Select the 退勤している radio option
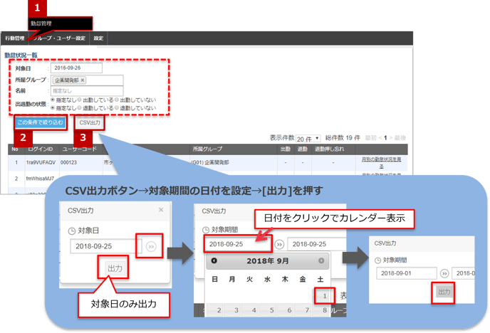The height and width of the screenshot is (333, 490). tap(79, 107)
